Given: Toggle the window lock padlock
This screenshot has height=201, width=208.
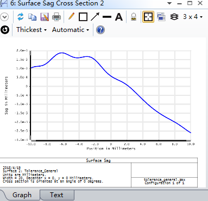Looking at the screenshot, I should 134,17.
